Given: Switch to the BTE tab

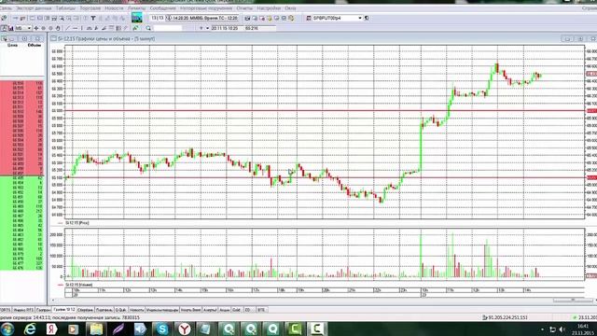Looking at the screenshot, I should (261, 310).
